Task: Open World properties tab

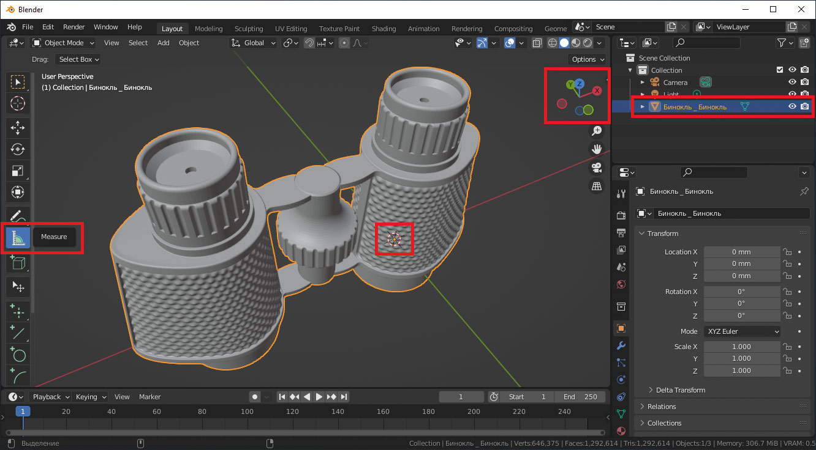Action: click(x=621, y=284)
